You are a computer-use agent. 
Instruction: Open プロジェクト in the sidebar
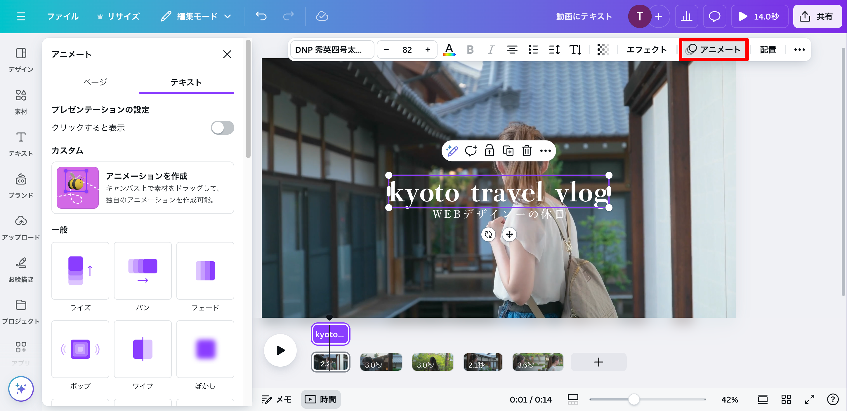click(21, 312)
